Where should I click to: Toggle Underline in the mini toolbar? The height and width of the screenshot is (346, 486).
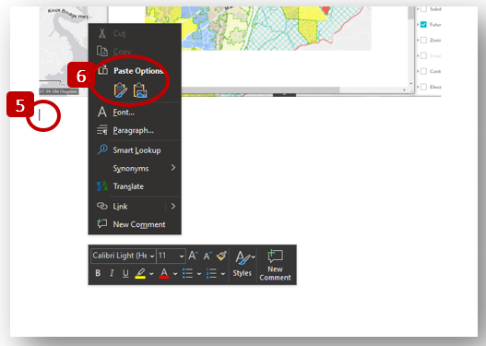[125, 273]
